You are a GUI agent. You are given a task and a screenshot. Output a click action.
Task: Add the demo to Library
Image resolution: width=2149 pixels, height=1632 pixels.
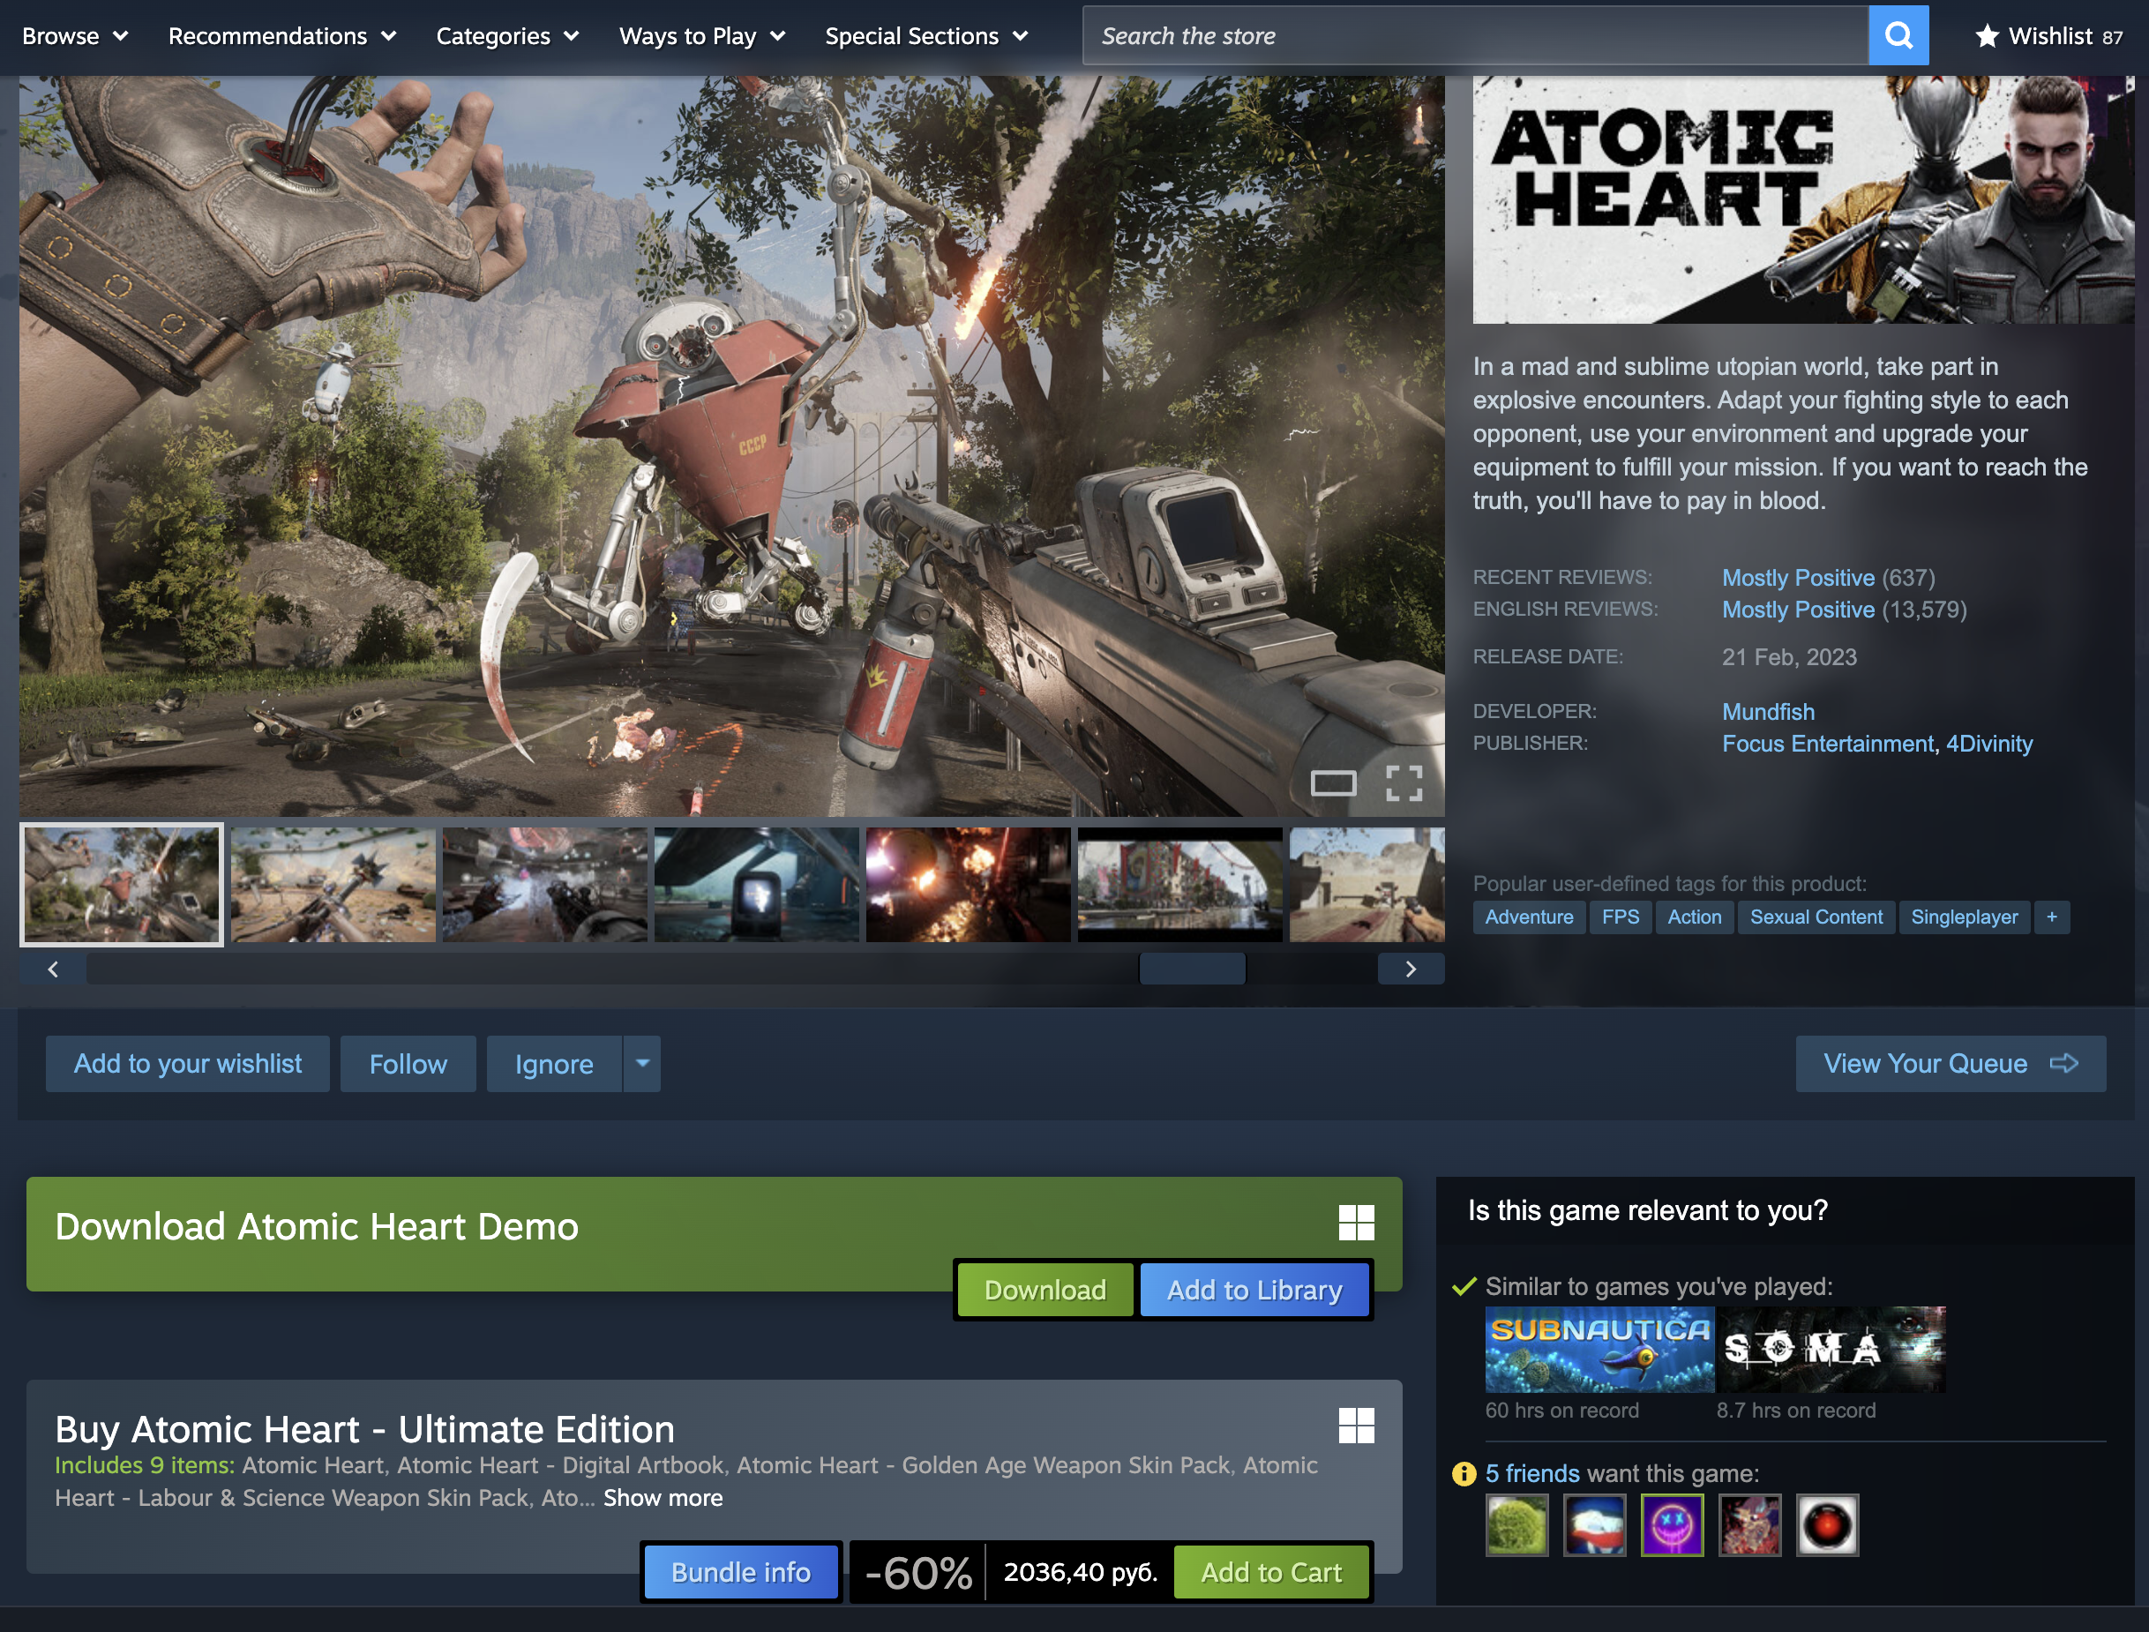point(1254,1290)
